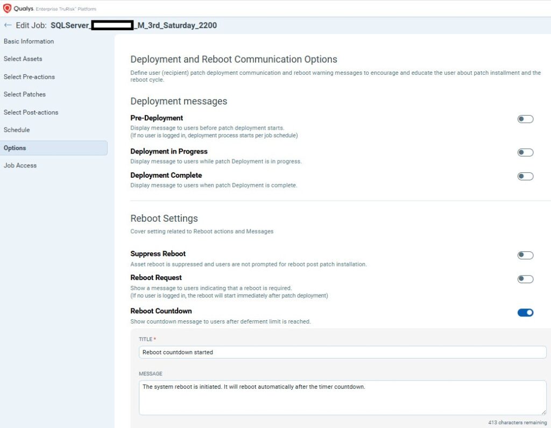Grab the Message box resize handle
Screen dimensions: 551x428
click(543, 412)
